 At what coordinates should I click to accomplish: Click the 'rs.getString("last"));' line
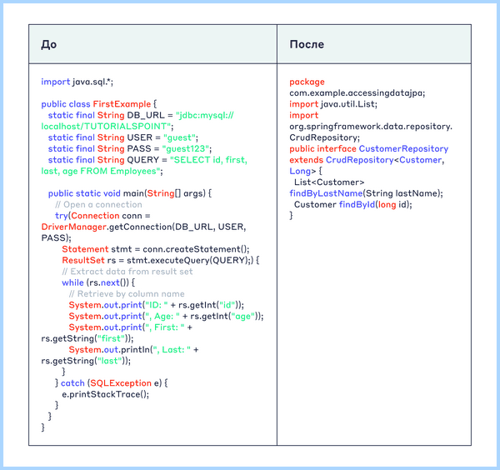(86, 361)
